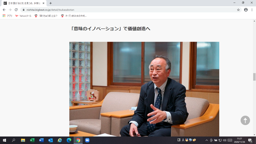Launch Internet Explorer from the taskbar

(x=60, y=140)
